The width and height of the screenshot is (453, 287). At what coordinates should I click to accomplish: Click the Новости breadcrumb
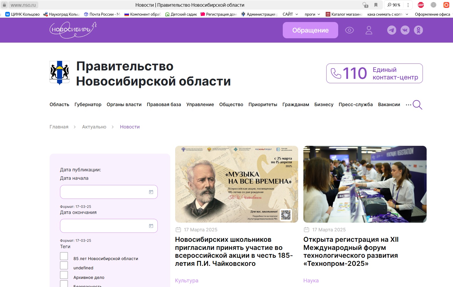click(x=130, y=127)
